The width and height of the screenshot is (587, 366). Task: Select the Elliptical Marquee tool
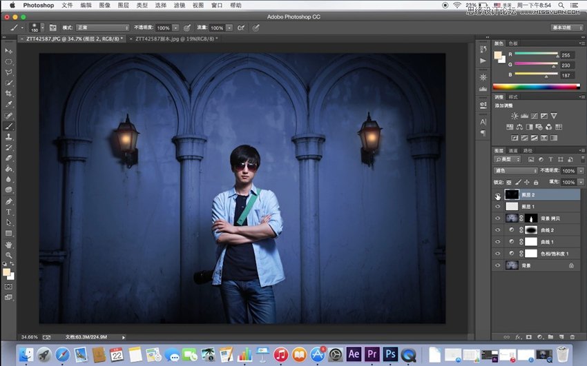pyautogui.click(x=8, y=61)
